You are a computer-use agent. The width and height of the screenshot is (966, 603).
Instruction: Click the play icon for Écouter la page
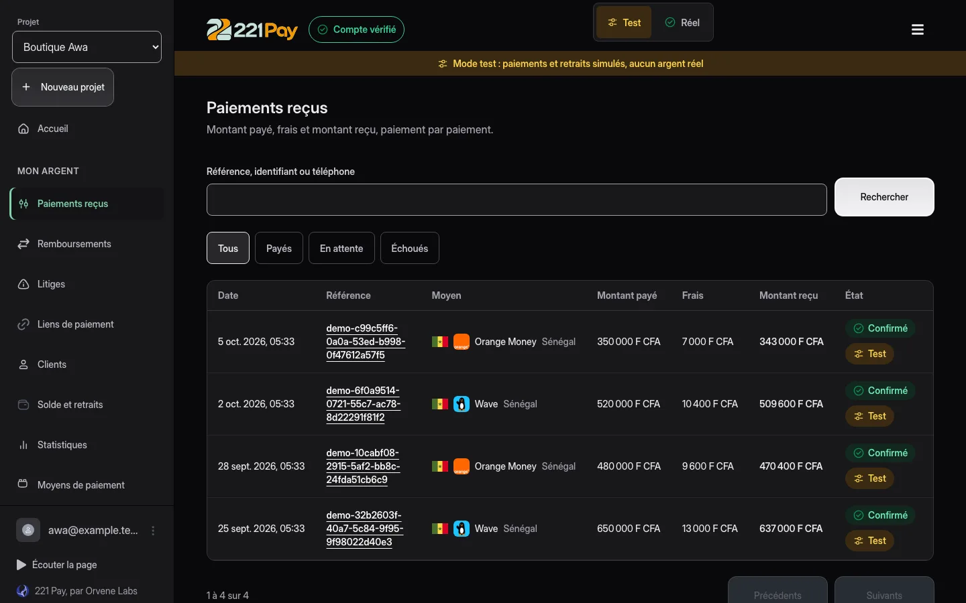tap(21, 565)
